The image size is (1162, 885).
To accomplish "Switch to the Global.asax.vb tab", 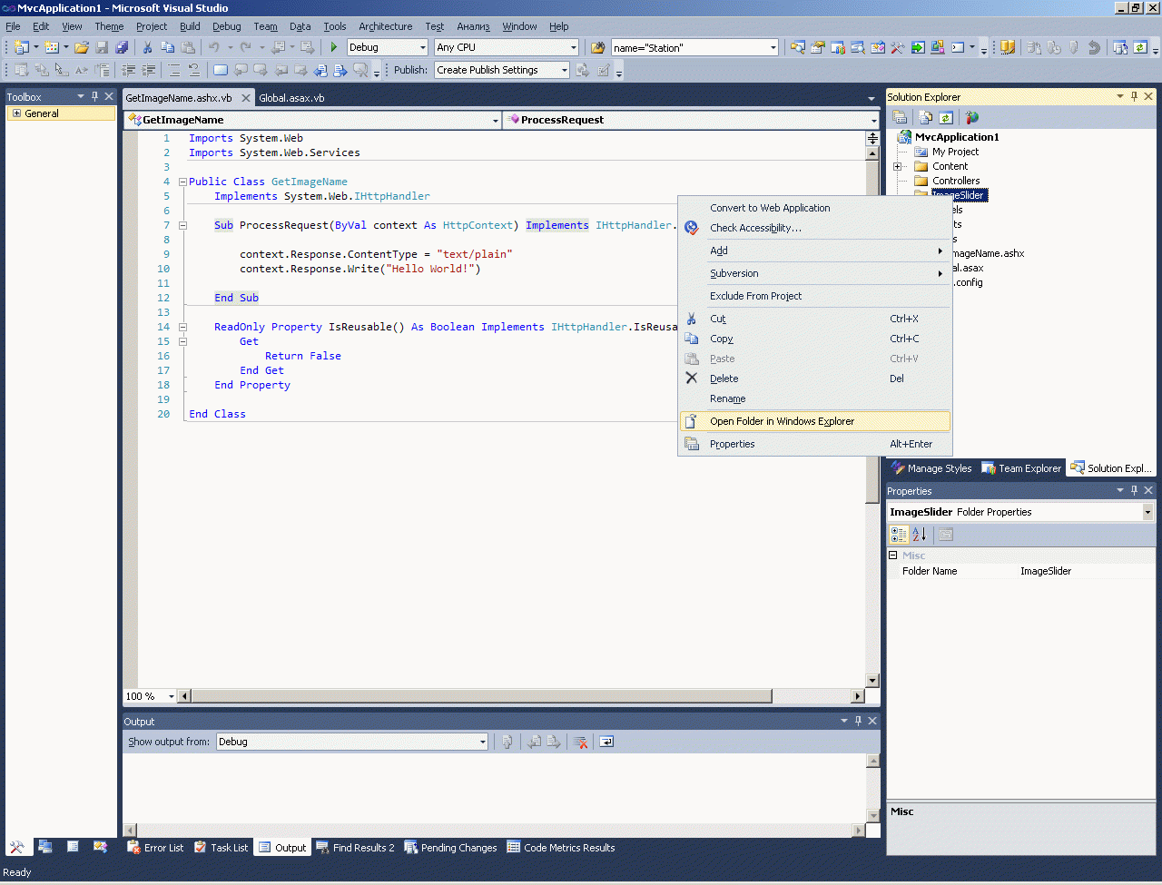I will click(291, 97).
